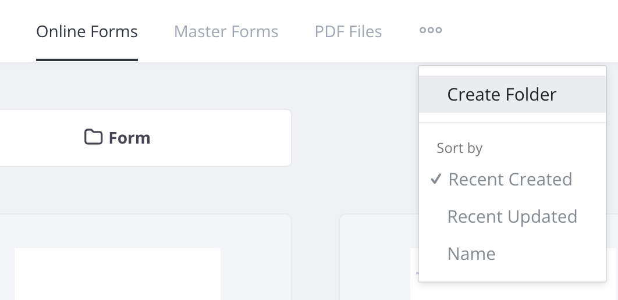618x300 pixels.
Task: Open the left form preview thumbnail
Action: coord(117,273)
